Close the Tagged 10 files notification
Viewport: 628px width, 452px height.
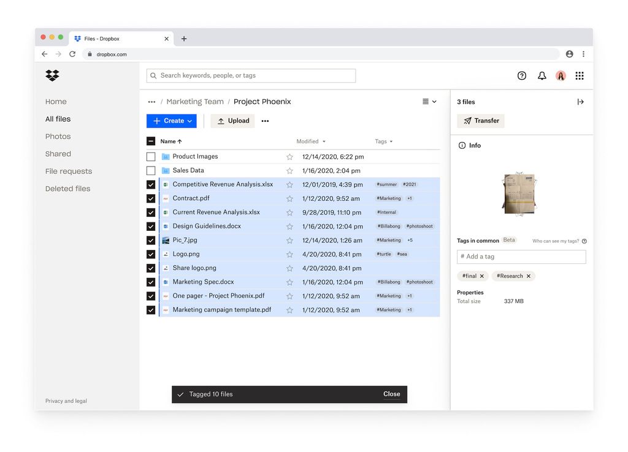click(391, 394)
